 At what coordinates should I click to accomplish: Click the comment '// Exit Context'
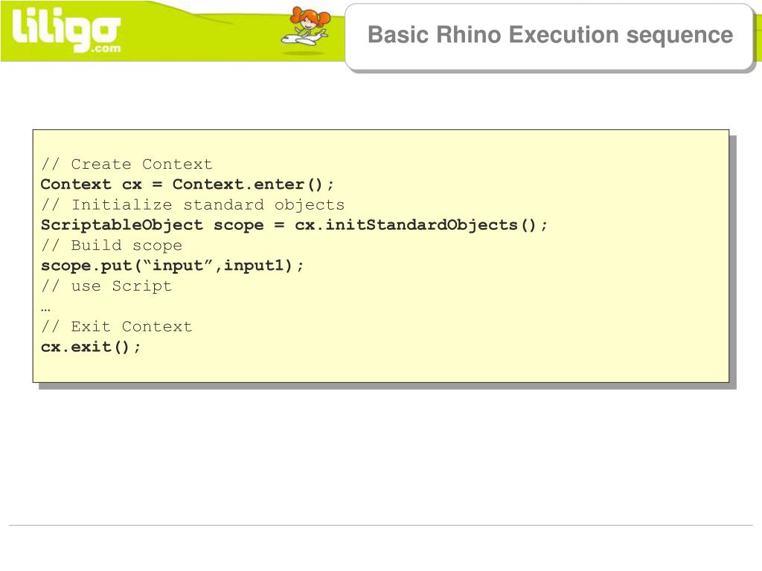click(x=117, y=326)
